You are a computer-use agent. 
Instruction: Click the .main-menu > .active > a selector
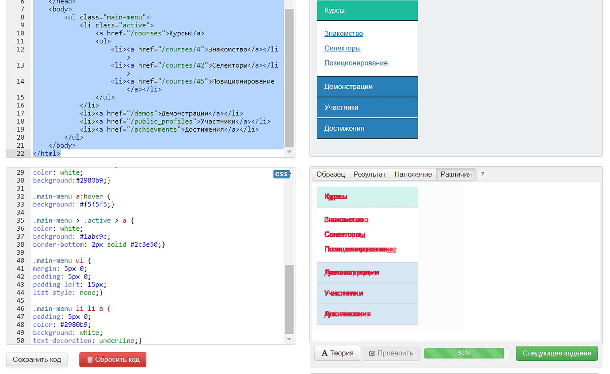click(83, 220)
